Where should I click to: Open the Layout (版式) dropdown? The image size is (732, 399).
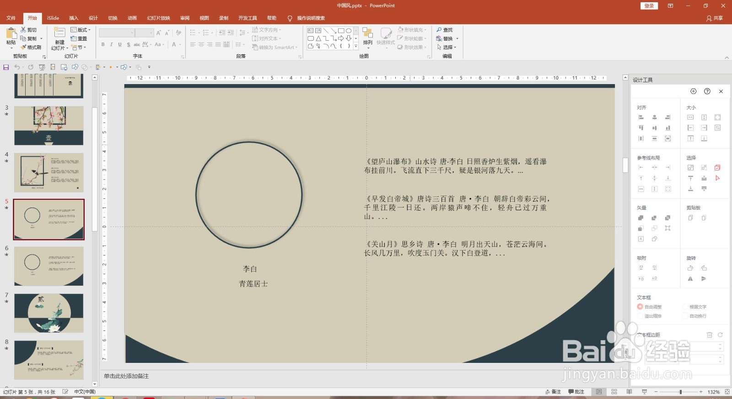point(81,30)
